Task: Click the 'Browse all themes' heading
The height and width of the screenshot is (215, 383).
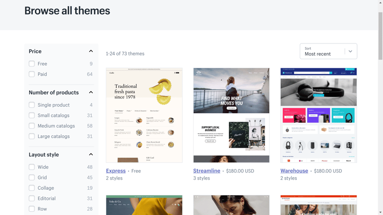Action: click(x=67, y=11)
